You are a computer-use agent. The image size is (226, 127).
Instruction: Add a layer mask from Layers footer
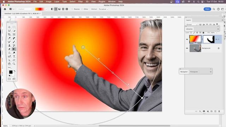(x=204, y=111)
